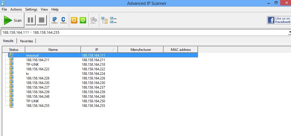Select the Results tab
Screen dimensions: 291x136
pos(8,41)
